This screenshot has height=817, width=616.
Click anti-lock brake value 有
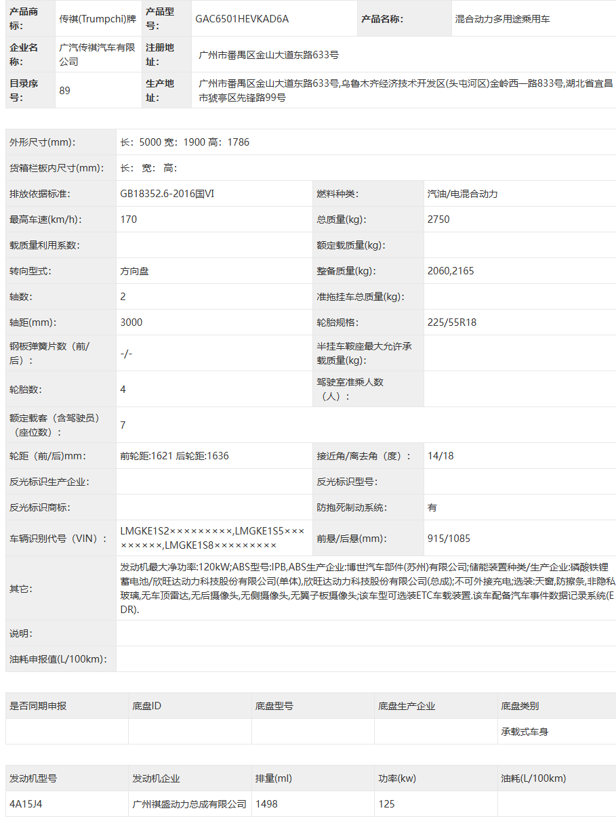click(432, 507)
